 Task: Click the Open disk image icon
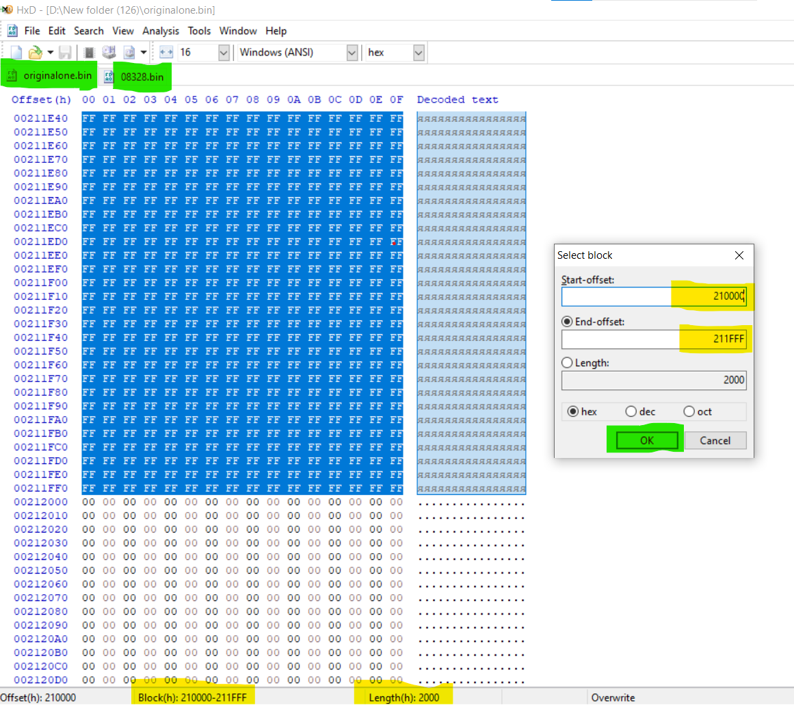129,53
